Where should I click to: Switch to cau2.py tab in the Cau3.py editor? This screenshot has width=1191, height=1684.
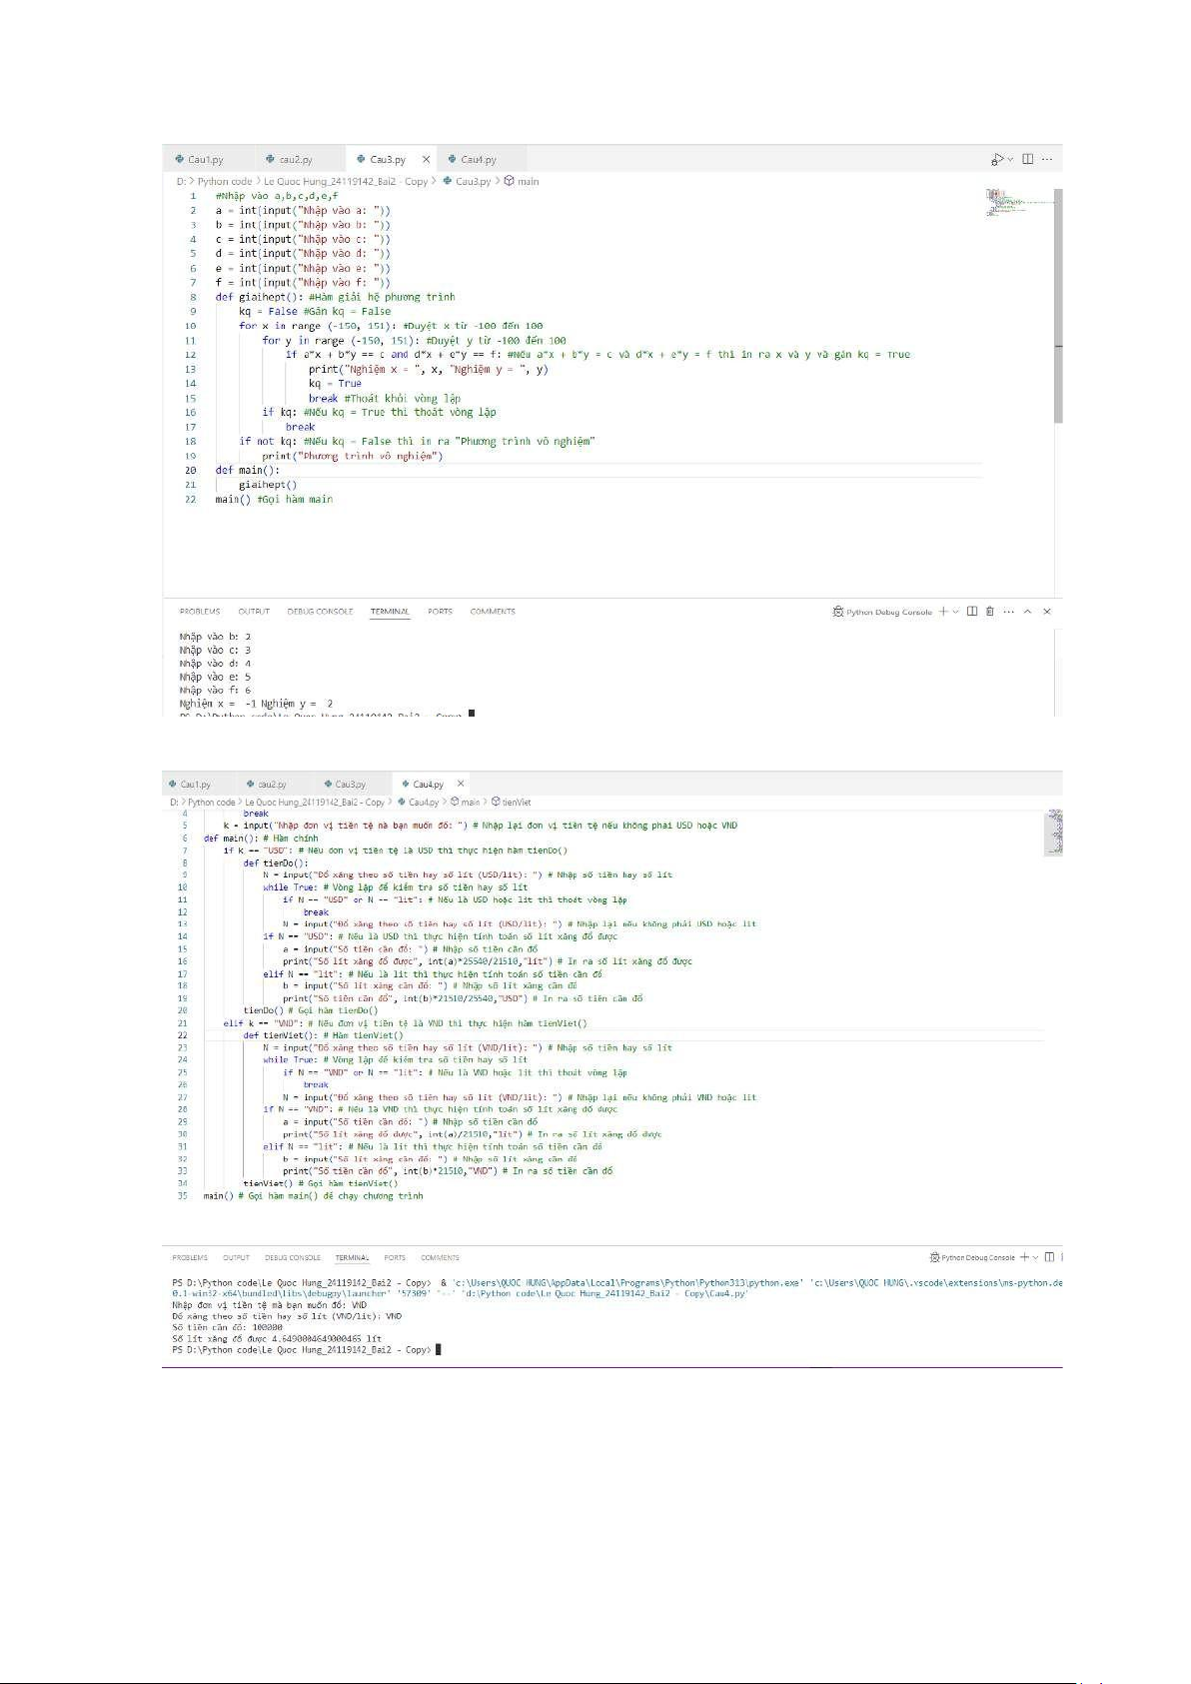[290, 160]
